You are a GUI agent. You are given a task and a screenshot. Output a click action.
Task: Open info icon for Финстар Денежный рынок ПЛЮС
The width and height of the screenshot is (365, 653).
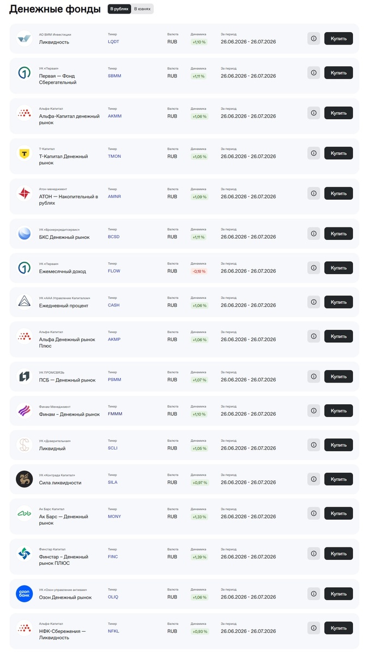(313, 553)
